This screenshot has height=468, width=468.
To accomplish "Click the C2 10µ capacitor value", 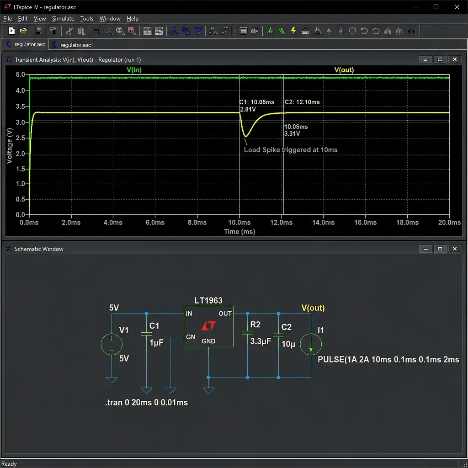I will (288, 344).
